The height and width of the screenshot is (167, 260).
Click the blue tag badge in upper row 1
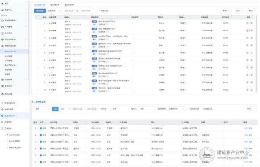pos(94,21)
